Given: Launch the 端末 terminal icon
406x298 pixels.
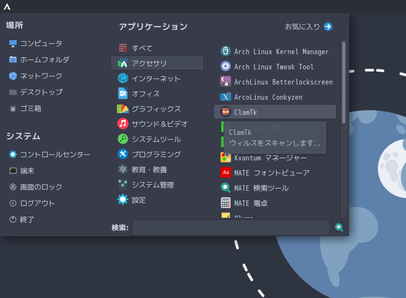Looking at the screenshot, I should [x=12, y=171].
